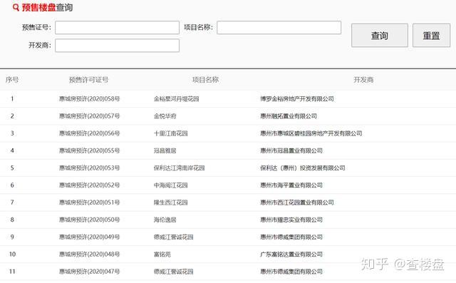Open project 金悦华府
456x283 pixels.
pyautogui.click(x=165, y=116)
